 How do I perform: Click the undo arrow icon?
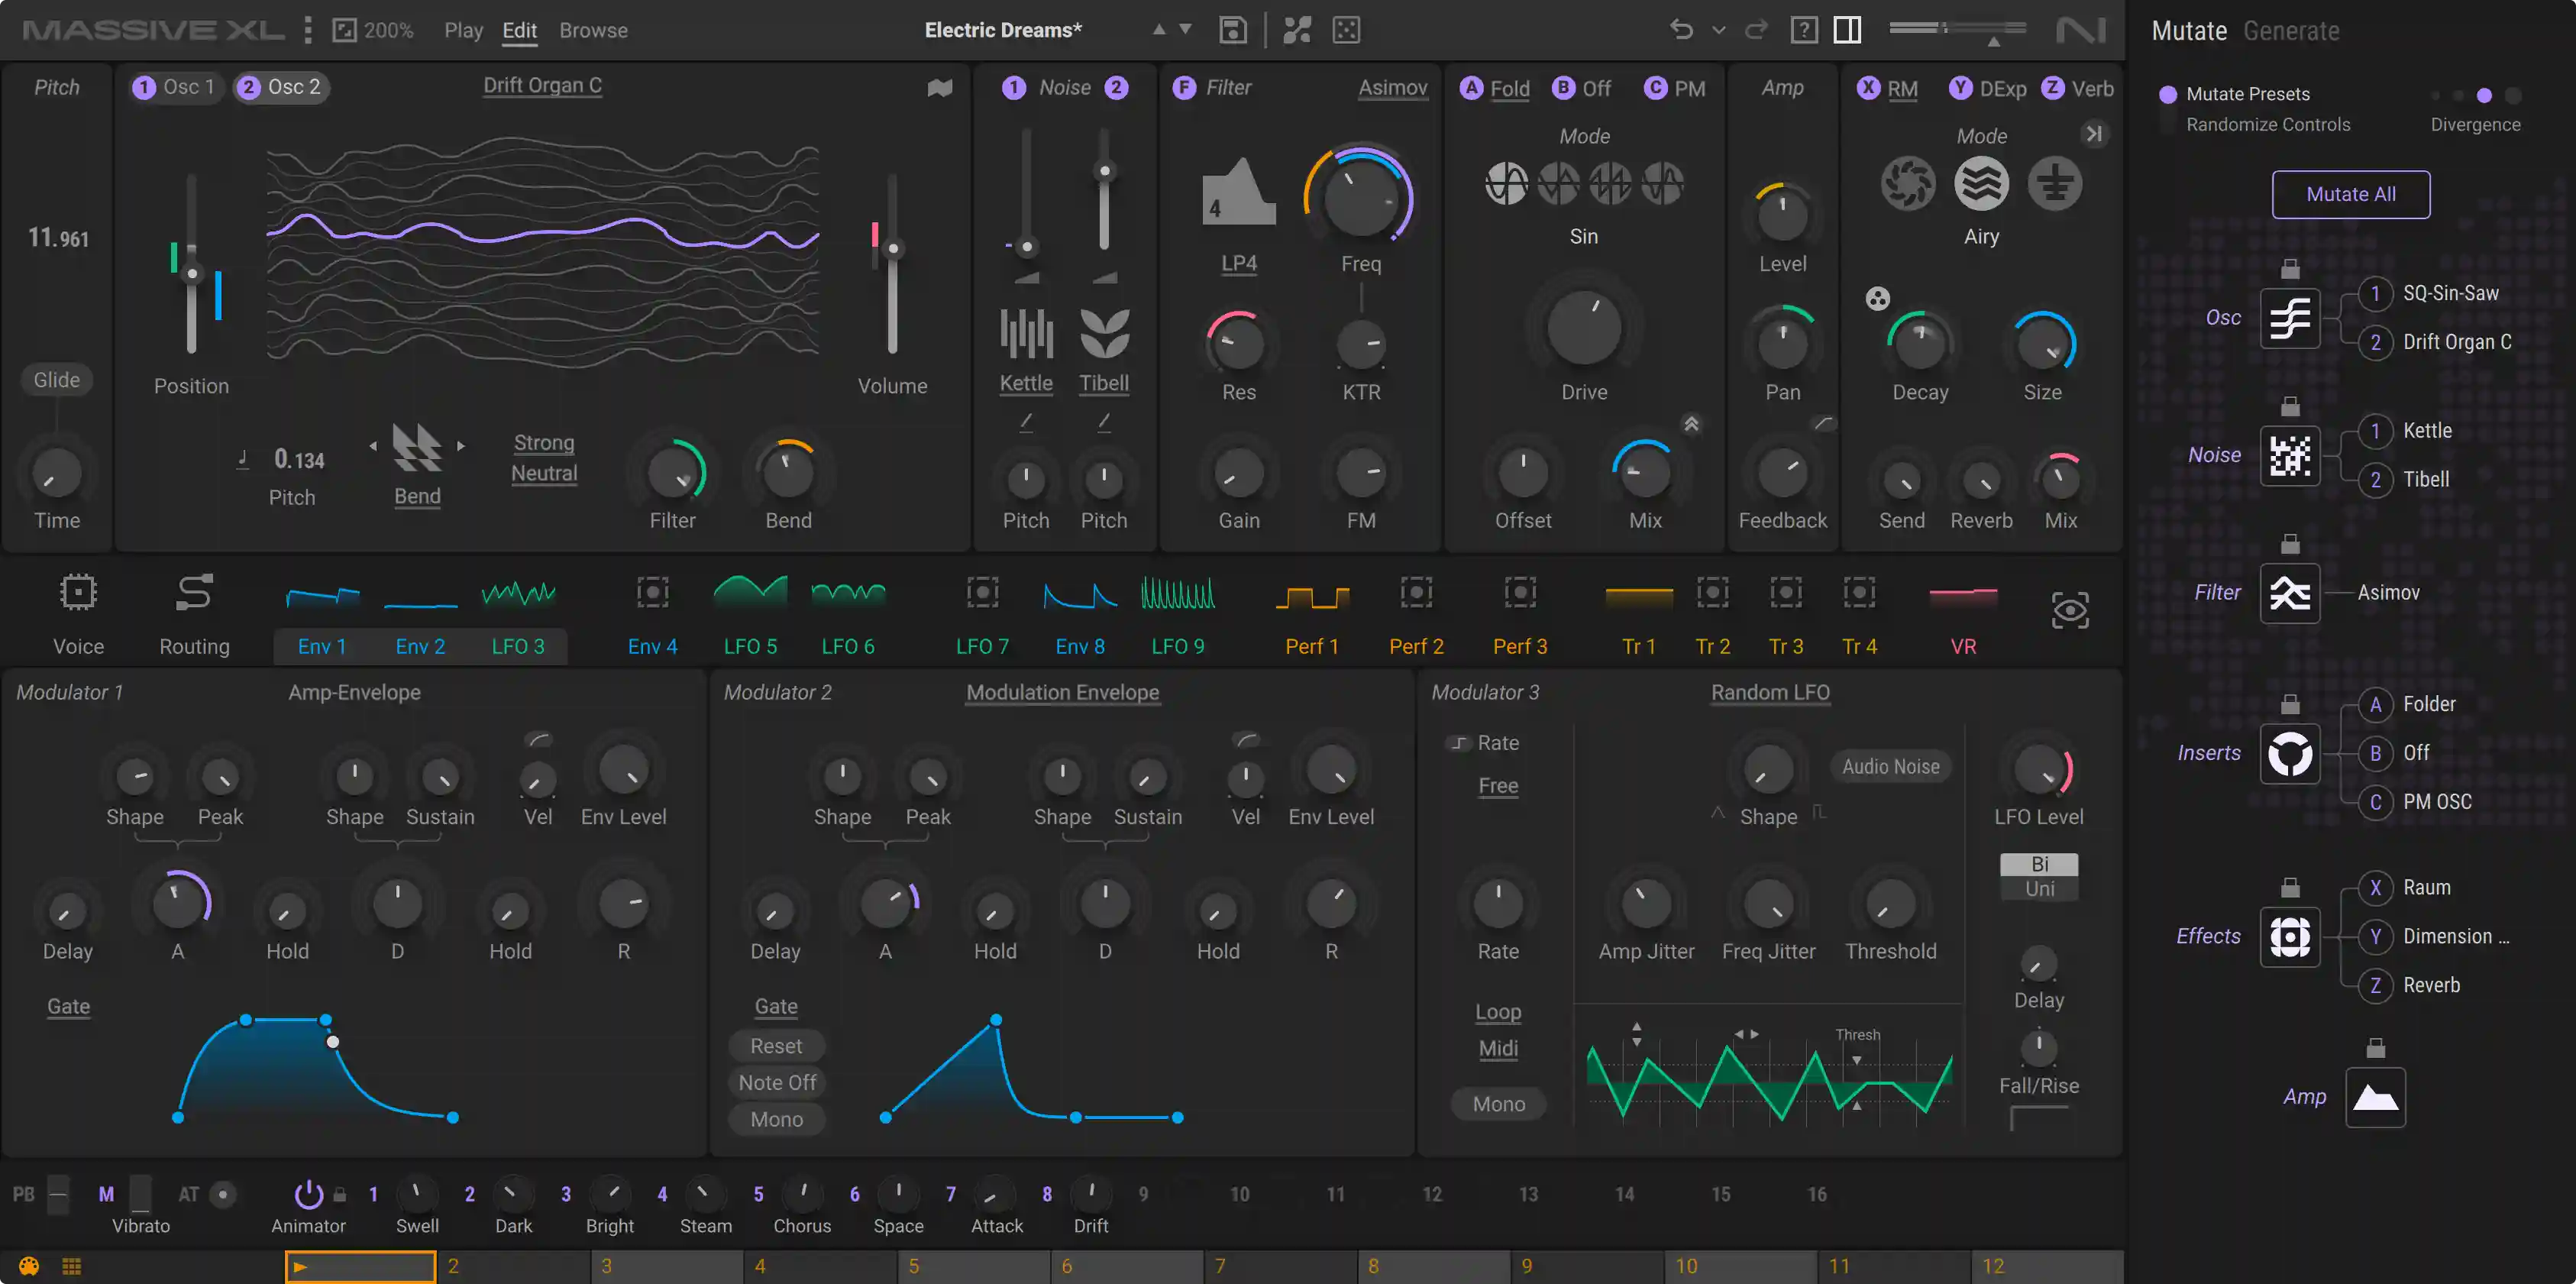[x=1681, y=30]
